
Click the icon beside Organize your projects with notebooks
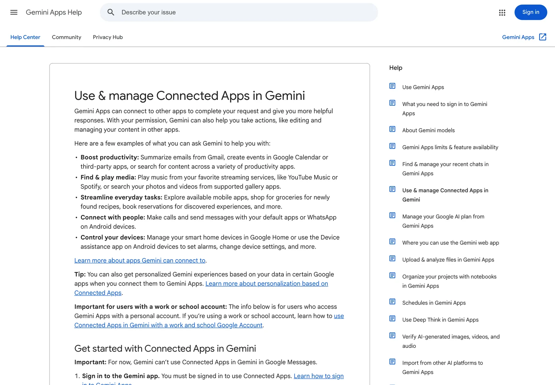click(392, 275)
